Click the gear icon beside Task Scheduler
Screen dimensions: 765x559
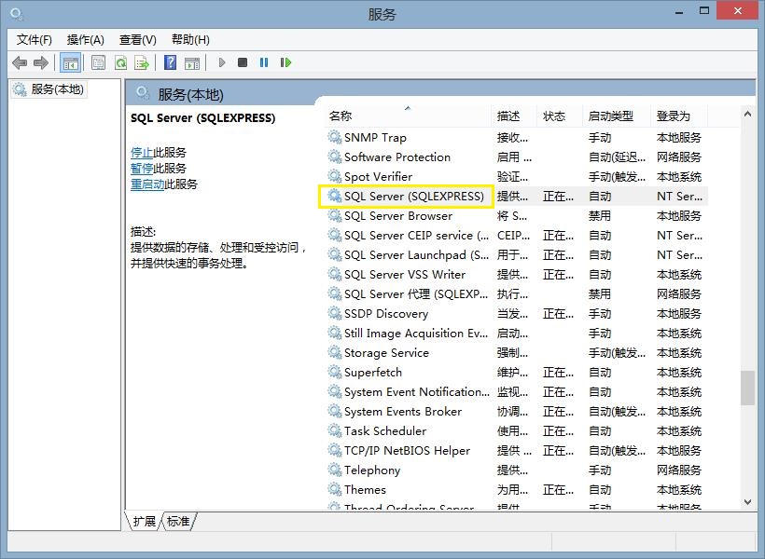335,430
